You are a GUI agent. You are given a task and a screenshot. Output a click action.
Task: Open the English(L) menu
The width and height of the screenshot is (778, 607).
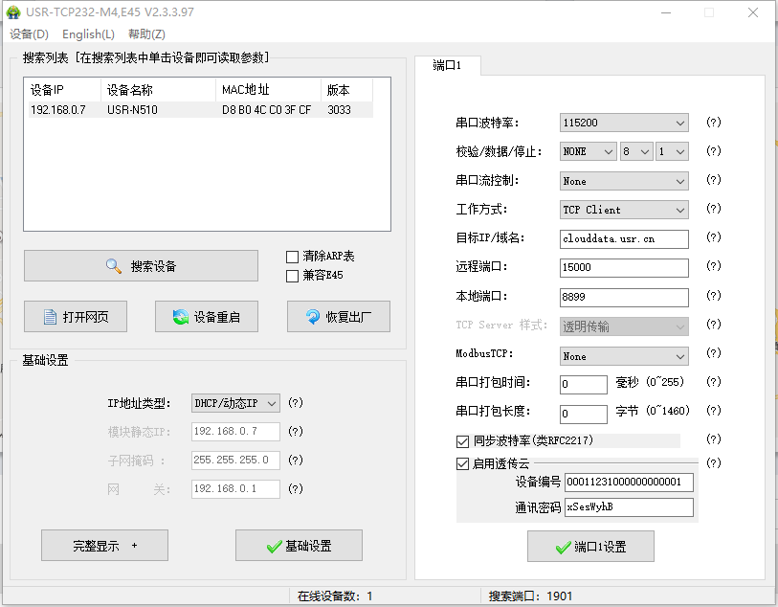[x=88, y=34]
